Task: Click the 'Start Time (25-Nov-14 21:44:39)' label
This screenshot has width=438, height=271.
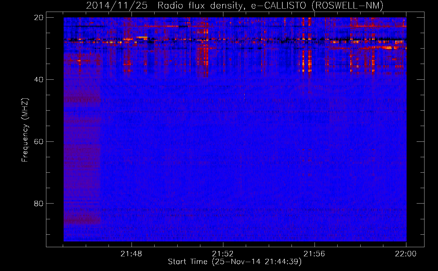Action: tap(235, 262)
